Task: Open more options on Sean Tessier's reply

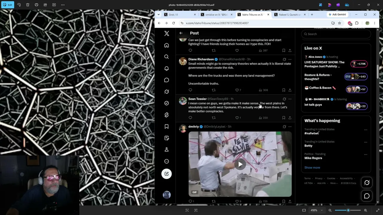Action: [290, 99]
